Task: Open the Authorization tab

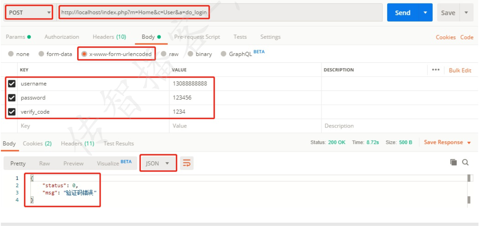Action: pos(62,37)
